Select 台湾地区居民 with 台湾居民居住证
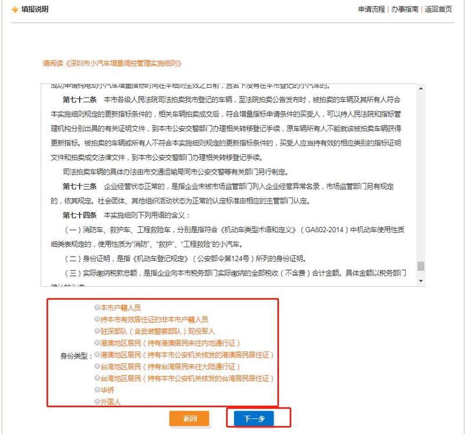The image size is (465, 434). coord(97,378)
